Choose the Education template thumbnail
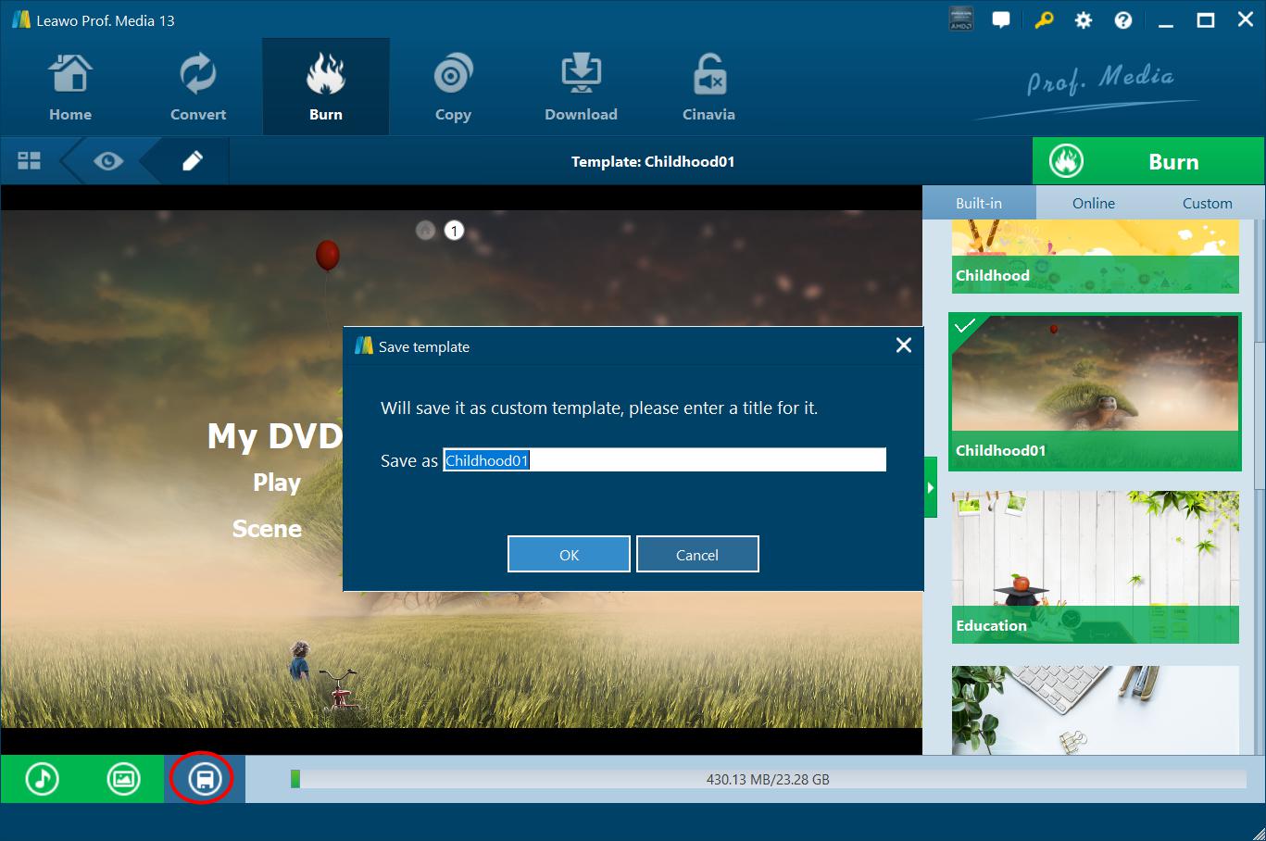The image size is (1266, 841). point(1096,567)
